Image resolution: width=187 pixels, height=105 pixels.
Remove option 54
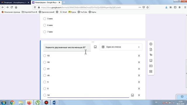click(x=139, y=95)
